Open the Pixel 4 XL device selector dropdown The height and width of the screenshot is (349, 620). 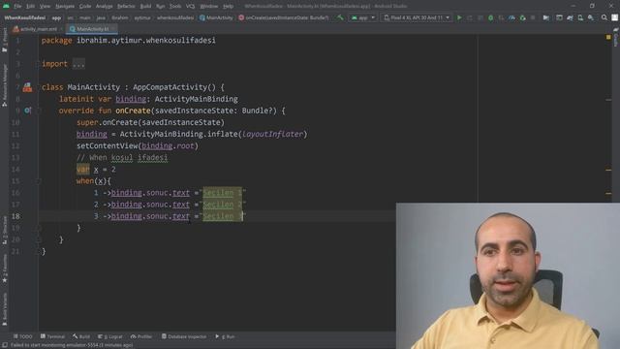[x=417, y=17]
